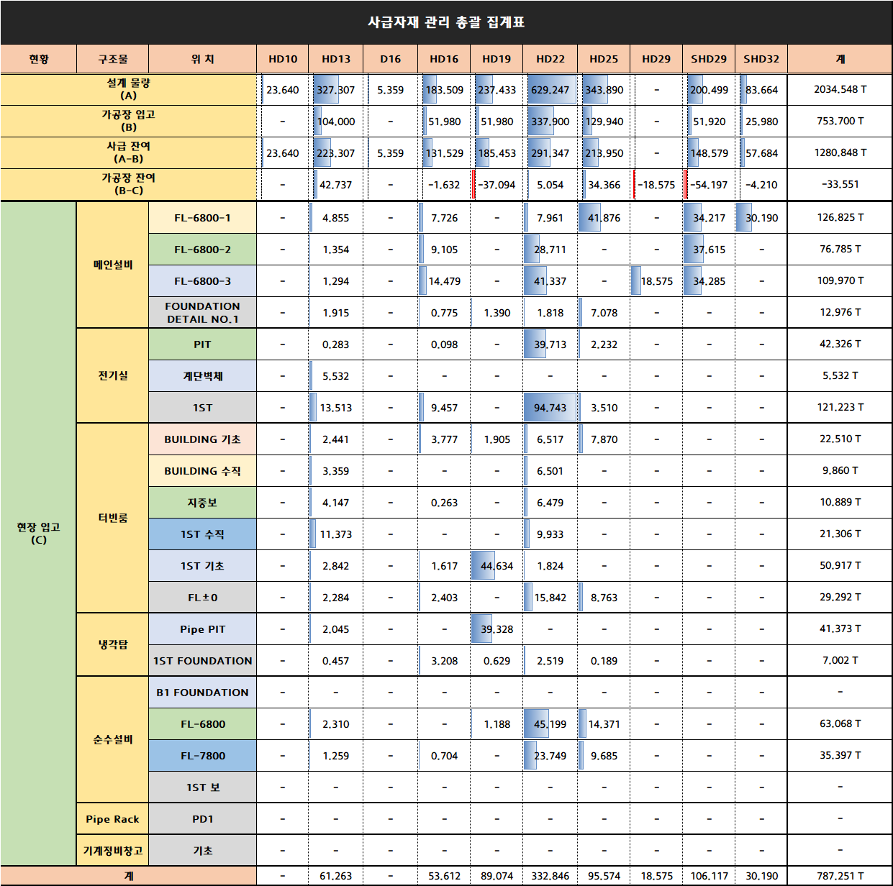The height and width of the screenshot is (886, 893).
Task: Select the 지중보 location cell
Action: point(203,503)
